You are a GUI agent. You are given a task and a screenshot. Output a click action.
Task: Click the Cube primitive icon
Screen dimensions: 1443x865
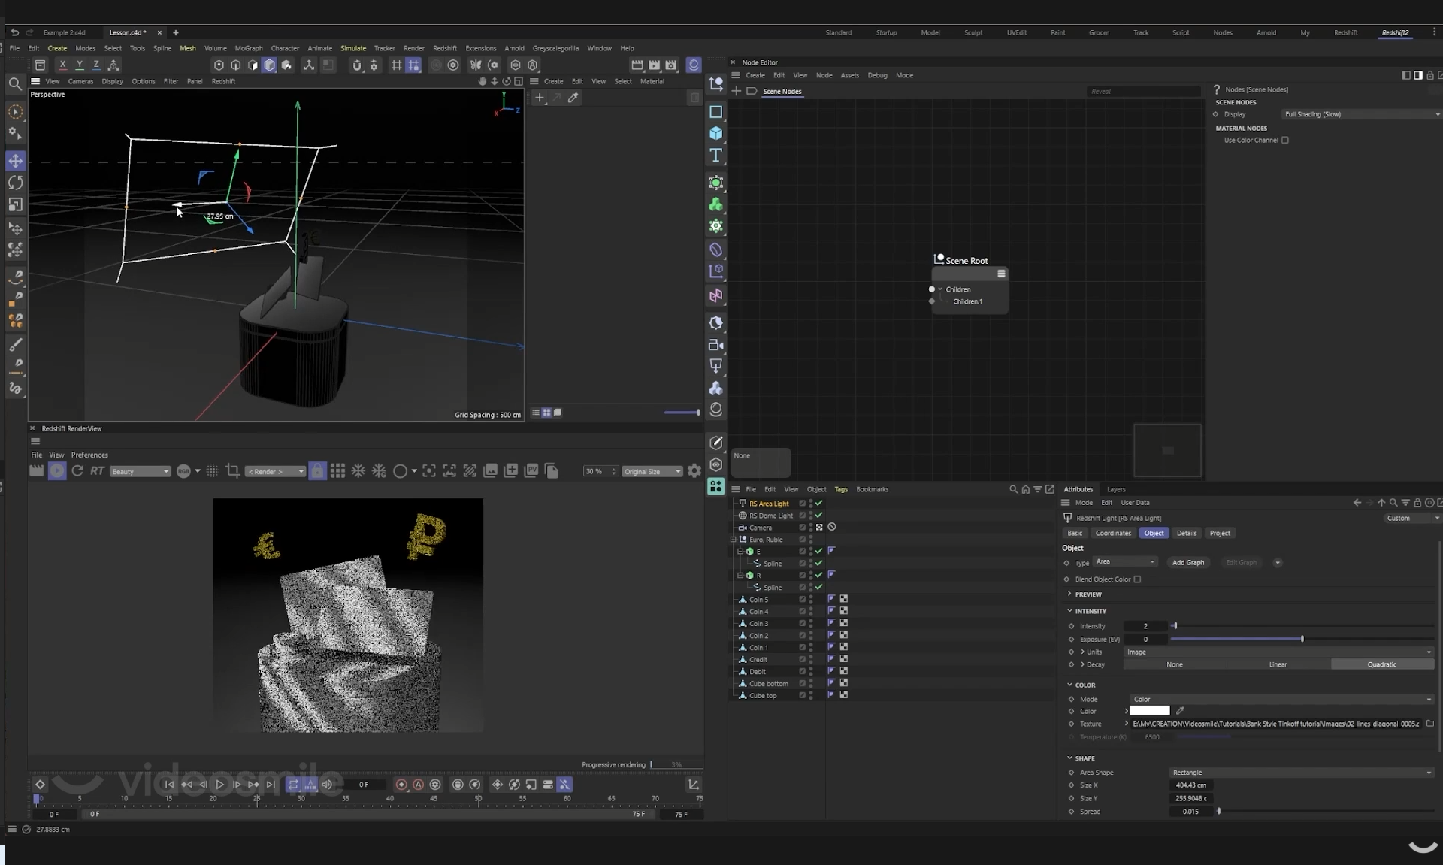click(x=716, y=133)
